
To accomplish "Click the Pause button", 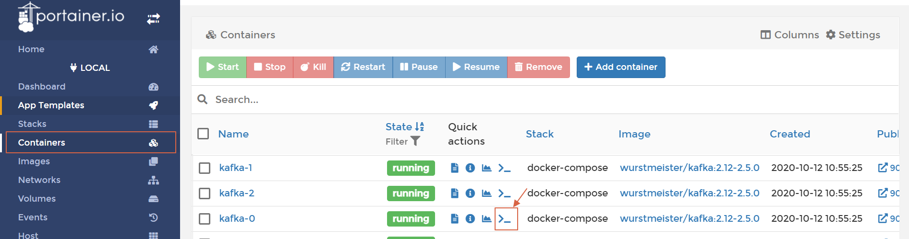I will [419, 67].
